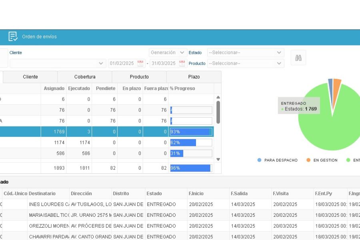Screen dimensions: 360x240
Task: Switch to the Cliente tab
Action: 30,77
